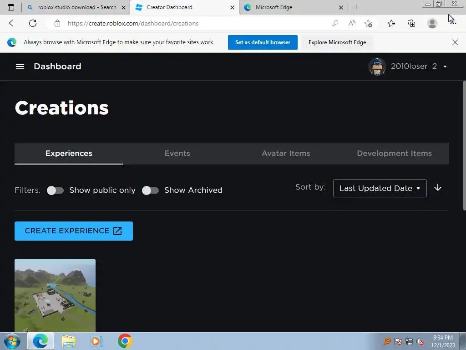Image resolution: width=466 pixels, height=350 pixels.
Task: Open the Action Center flag icon
Action: pyautogui.click(x=398, y=341)
